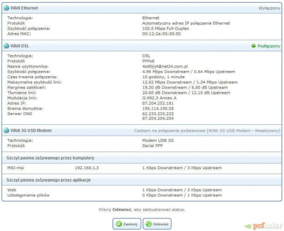Click the Podłączony status text
284x231 pixels.
click(x=269, y=46)
